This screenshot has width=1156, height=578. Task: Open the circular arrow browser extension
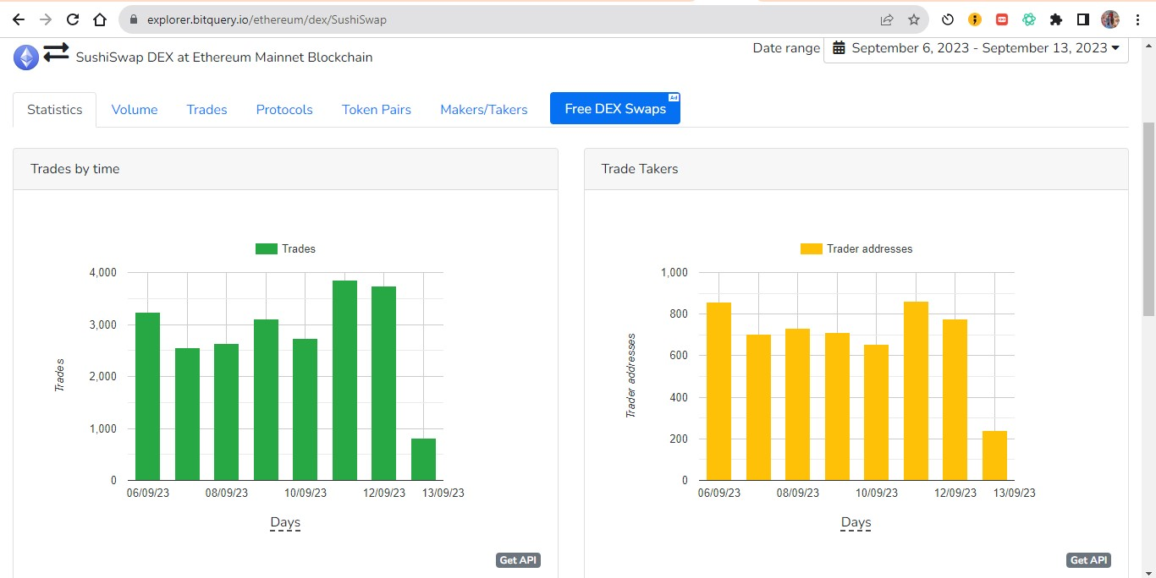[948, 19]
